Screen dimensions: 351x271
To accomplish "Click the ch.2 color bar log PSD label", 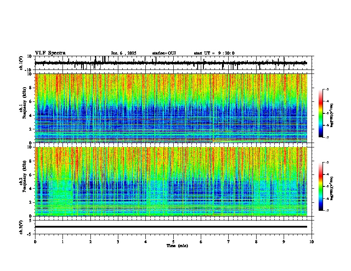I will point(332,188).
